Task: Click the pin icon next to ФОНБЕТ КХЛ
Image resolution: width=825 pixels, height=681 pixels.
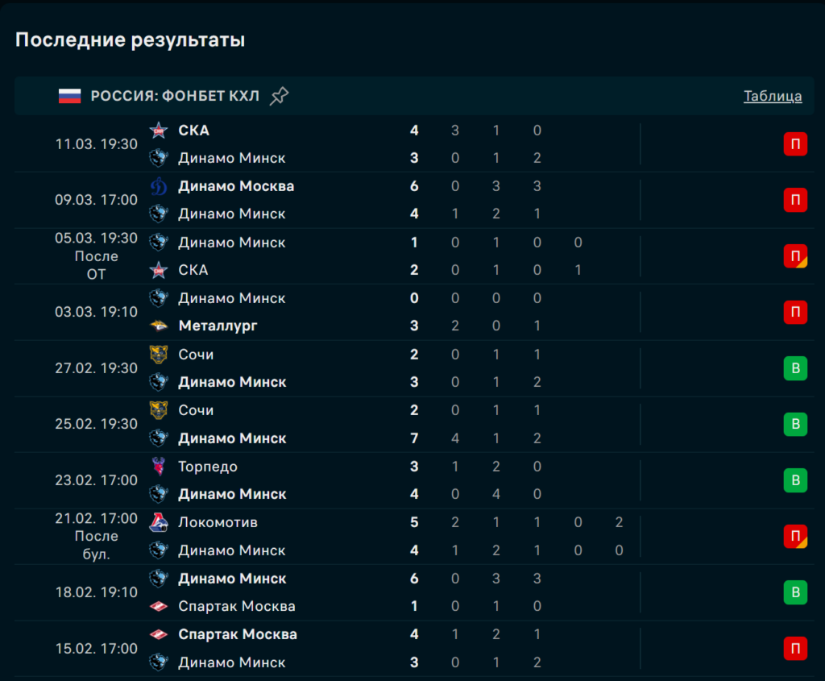Action: 279,97
